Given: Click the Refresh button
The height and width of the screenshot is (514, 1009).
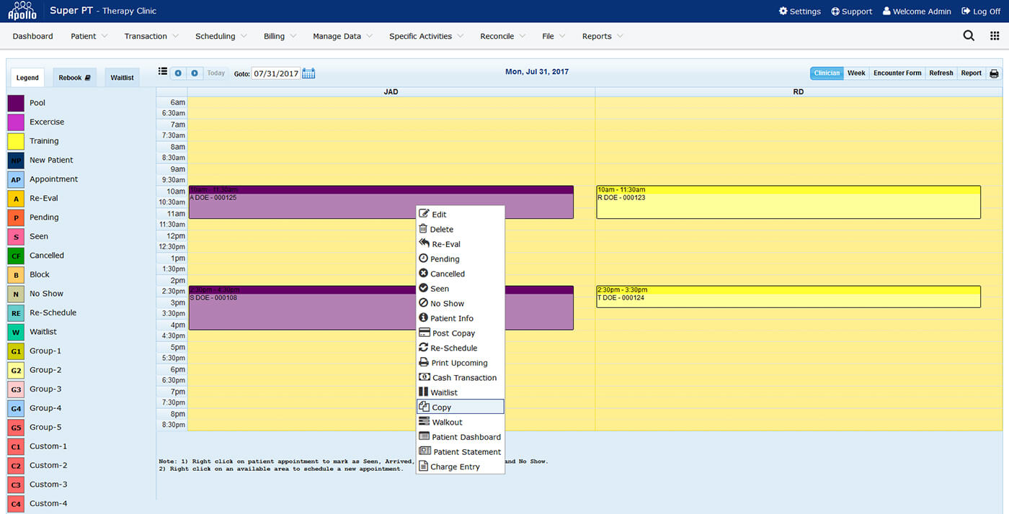Looking at the screenshot, I should click(941, 73).
